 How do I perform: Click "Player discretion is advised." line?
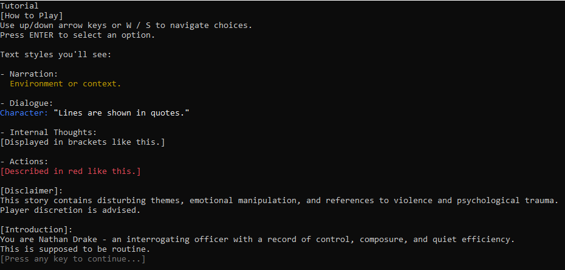click(x=70, y=210)
